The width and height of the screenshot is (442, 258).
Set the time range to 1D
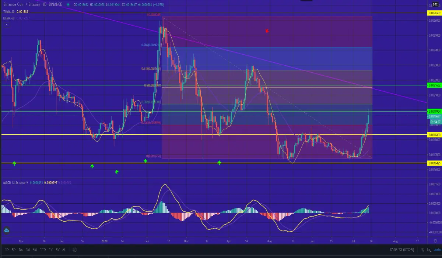6,250
